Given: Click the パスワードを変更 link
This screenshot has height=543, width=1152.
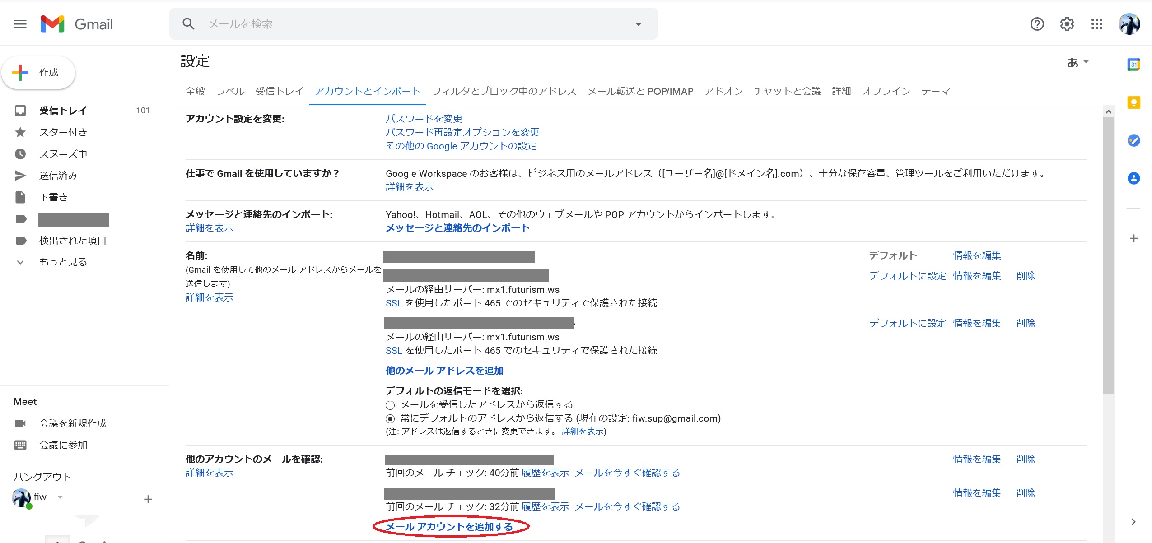Looking at the screenshot, I should click(x=424, y=119).
